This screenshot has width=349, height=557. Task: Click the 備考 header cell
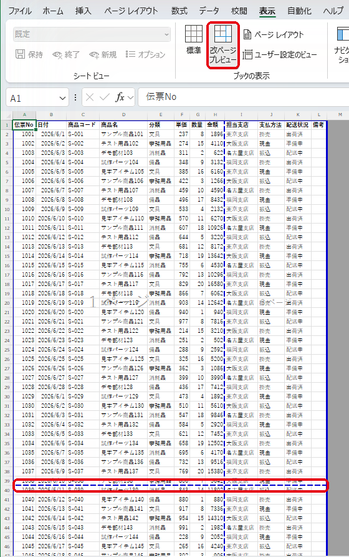tap(318, 125)
